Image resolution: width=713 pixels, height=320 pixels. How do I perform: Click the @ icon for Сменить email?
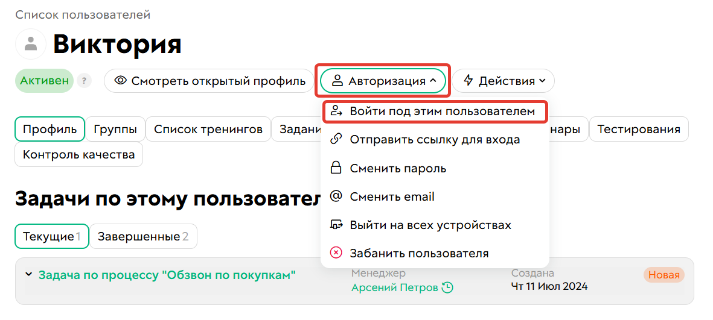tap(336, 196)
